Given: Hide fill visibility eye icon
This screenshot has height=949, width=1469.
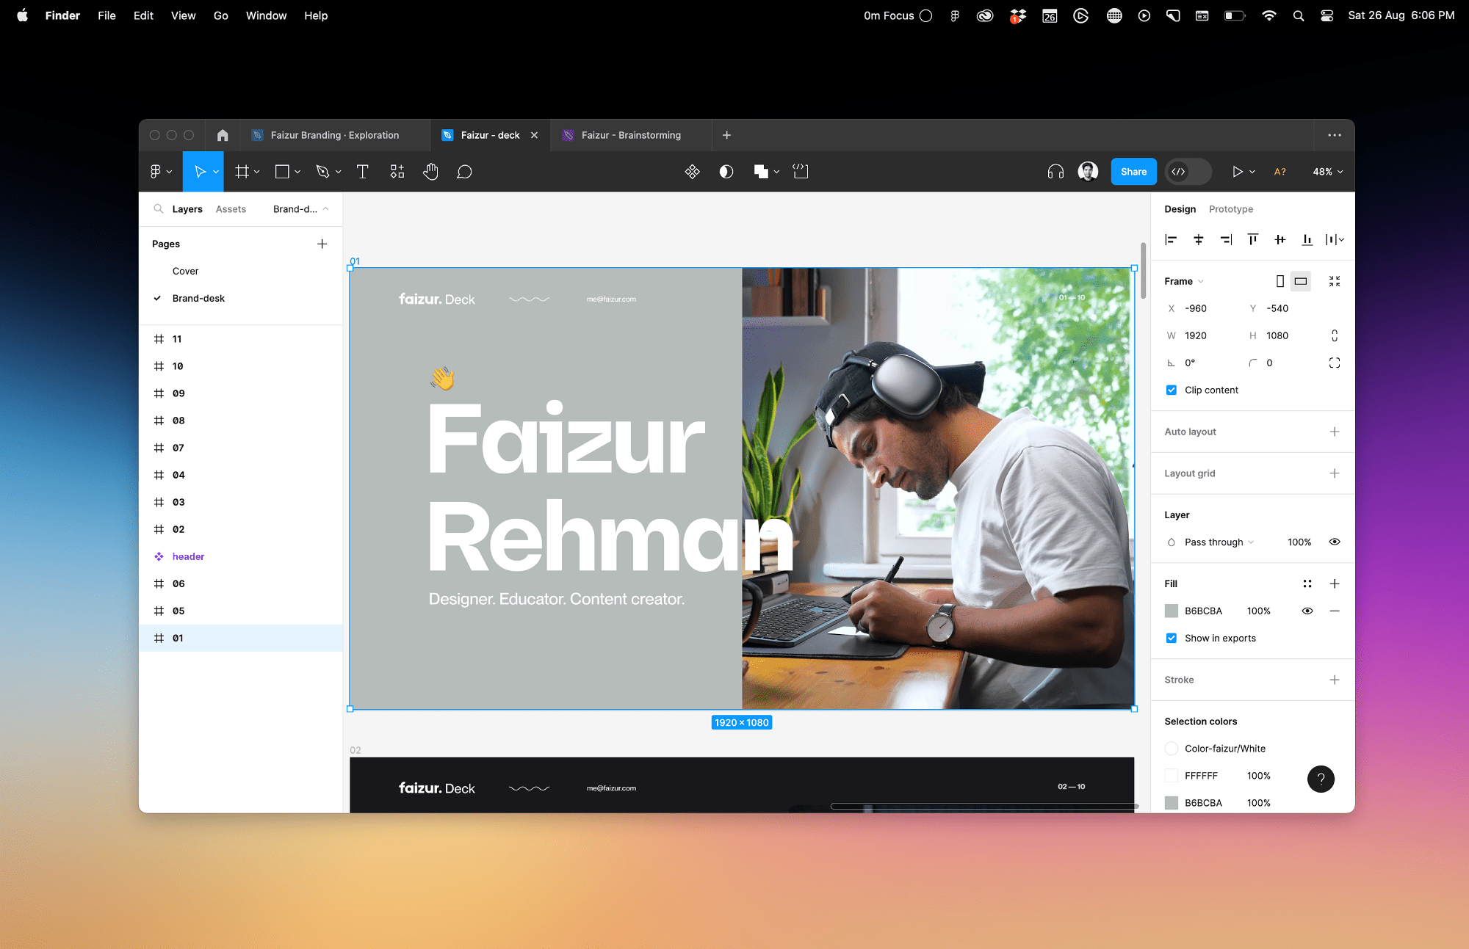Looking at the screenshot, I should pos(1307,611).
